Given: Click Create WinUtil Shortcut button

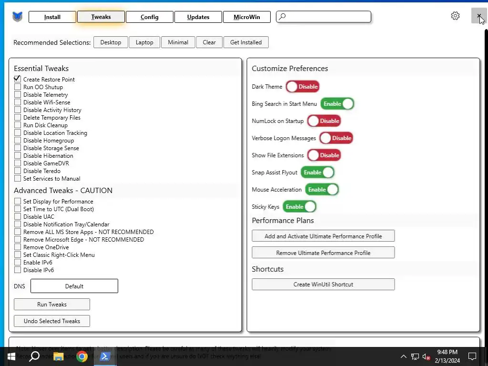Looking at the screenshot, I should [x=323, y=284].
